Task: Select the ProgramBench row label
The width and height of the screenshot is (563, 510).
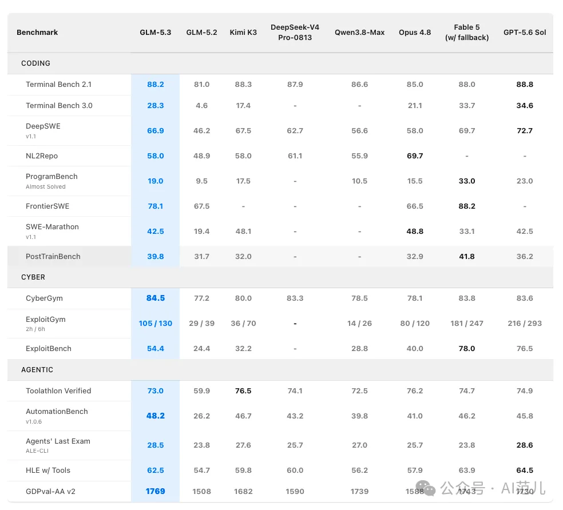Action: [x=51, y=177]
